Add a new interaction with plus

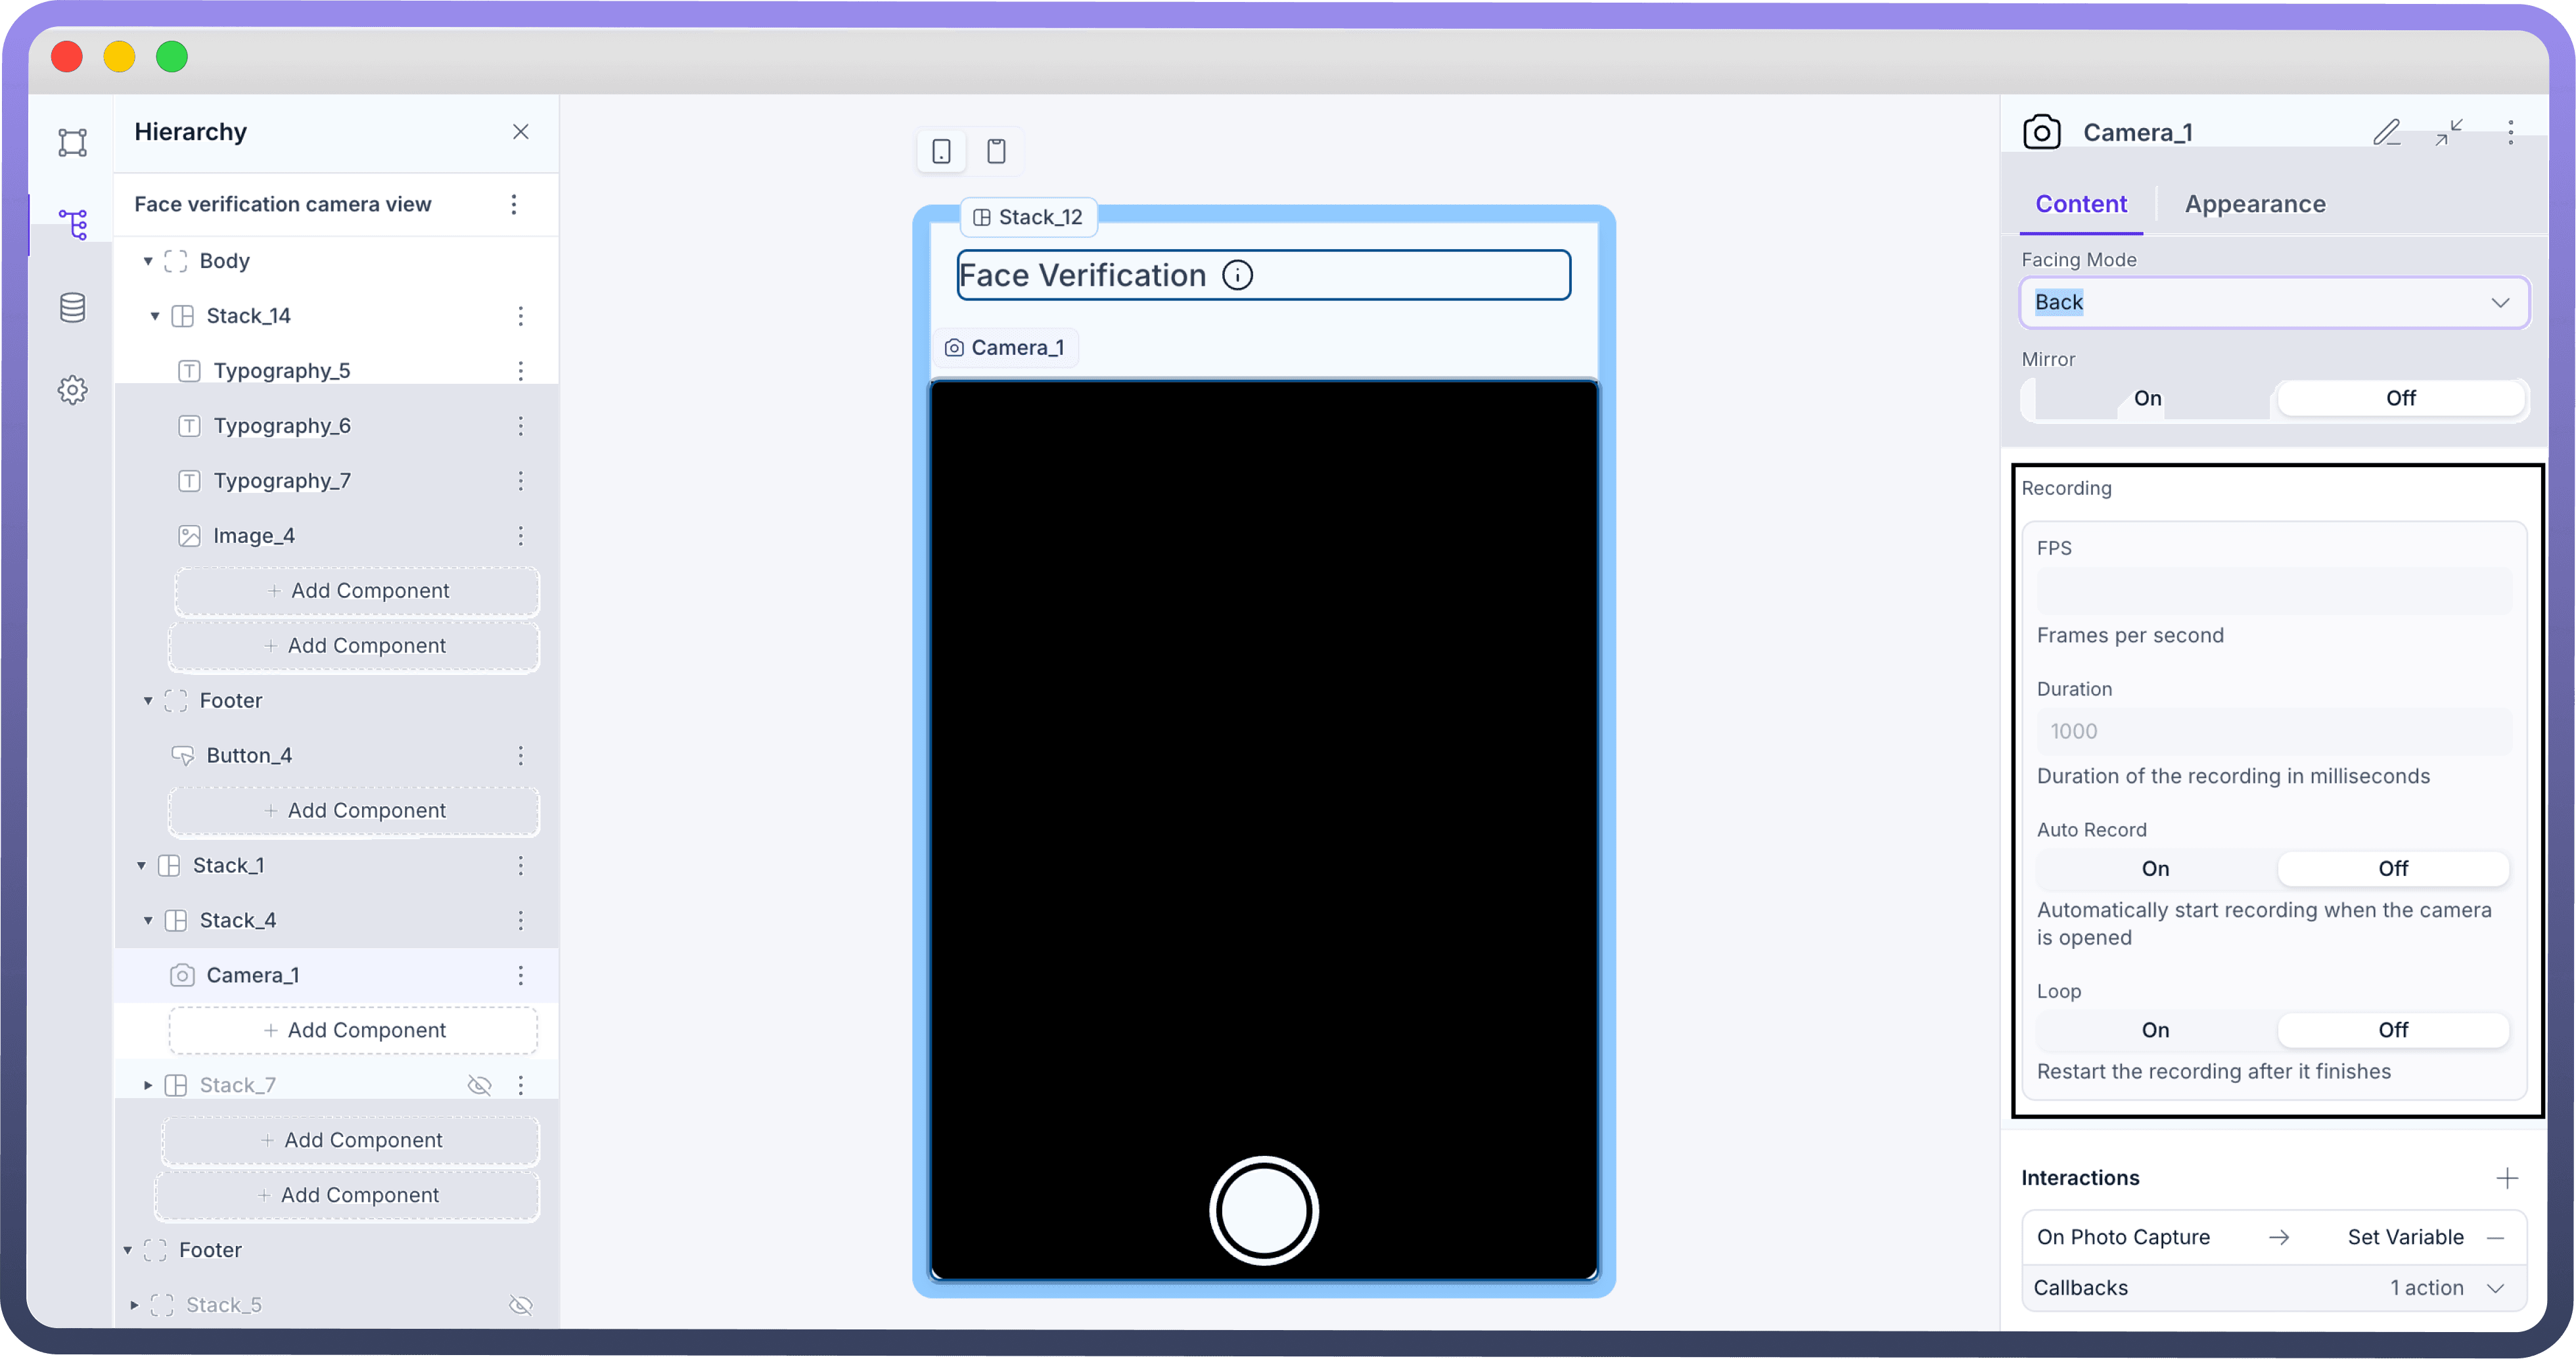[x=2506, y=1178]
